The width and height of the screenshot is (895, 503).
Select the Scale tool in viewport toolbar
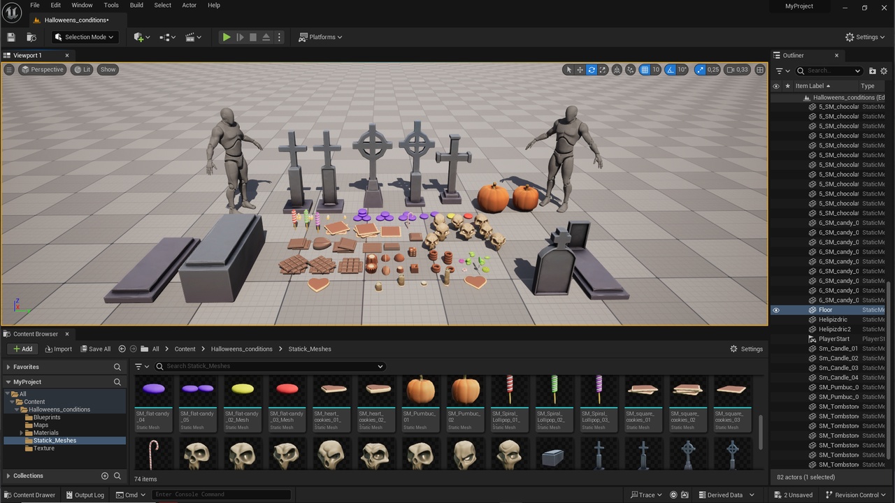click(603, 70)
